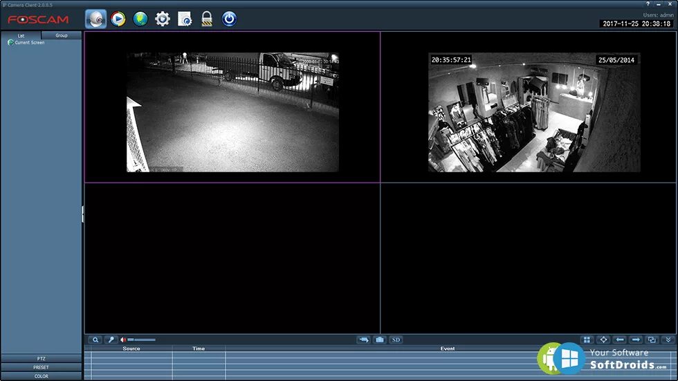678x381 pixels.
Task: Expand the COLOR panel
Action: point(41,376)
